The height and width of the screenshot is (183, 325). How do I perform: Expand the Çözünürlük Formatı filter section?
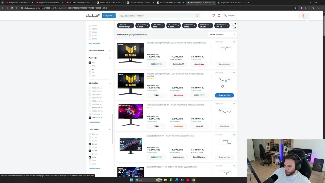pyautogui.click(x=100, y=51)
